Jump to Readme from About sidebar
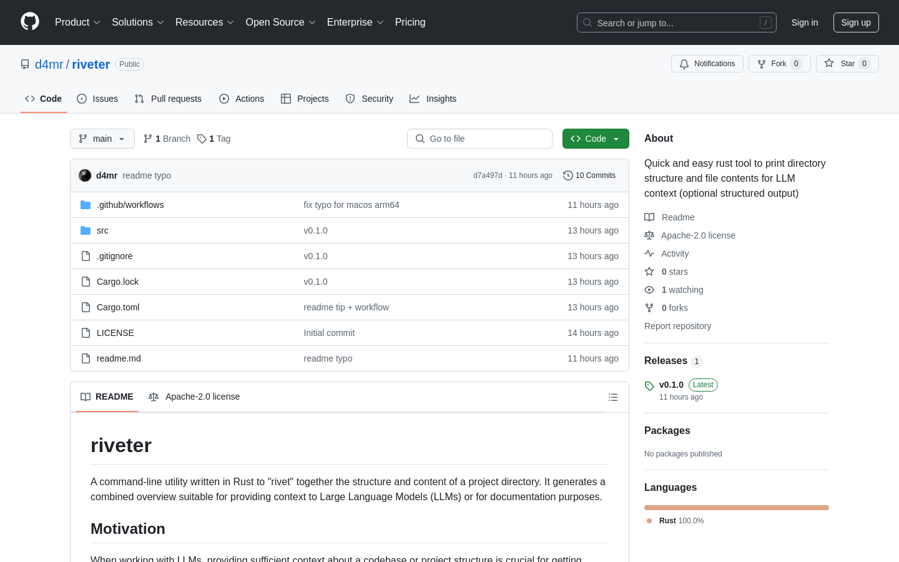899x562 pixels. click(x=669, y=217)
